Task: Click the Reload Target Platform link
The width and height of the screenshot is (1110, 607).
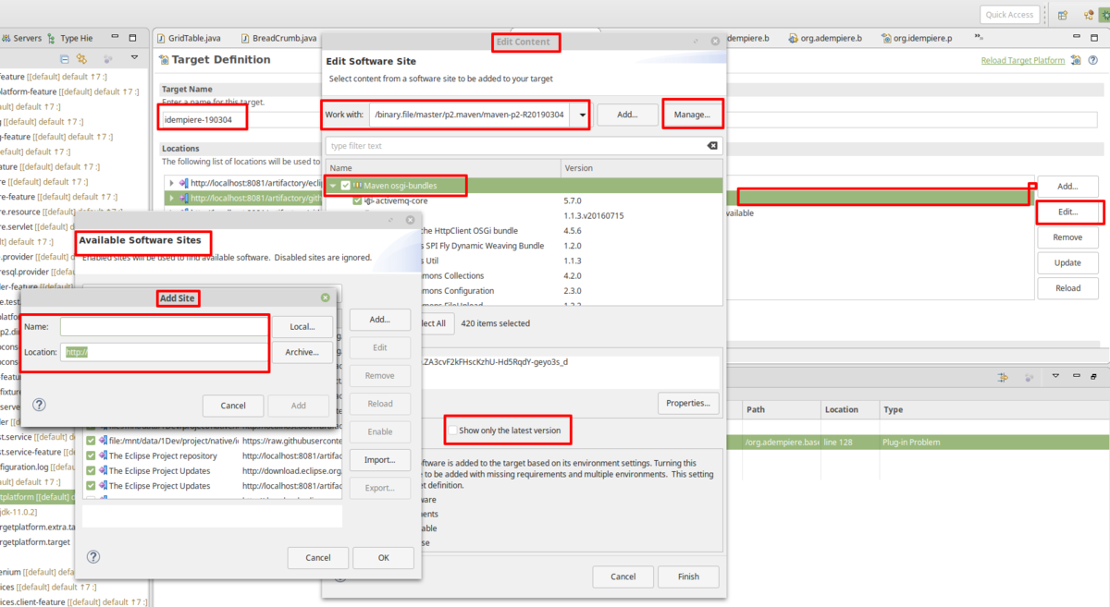Action: point(1022,60)
